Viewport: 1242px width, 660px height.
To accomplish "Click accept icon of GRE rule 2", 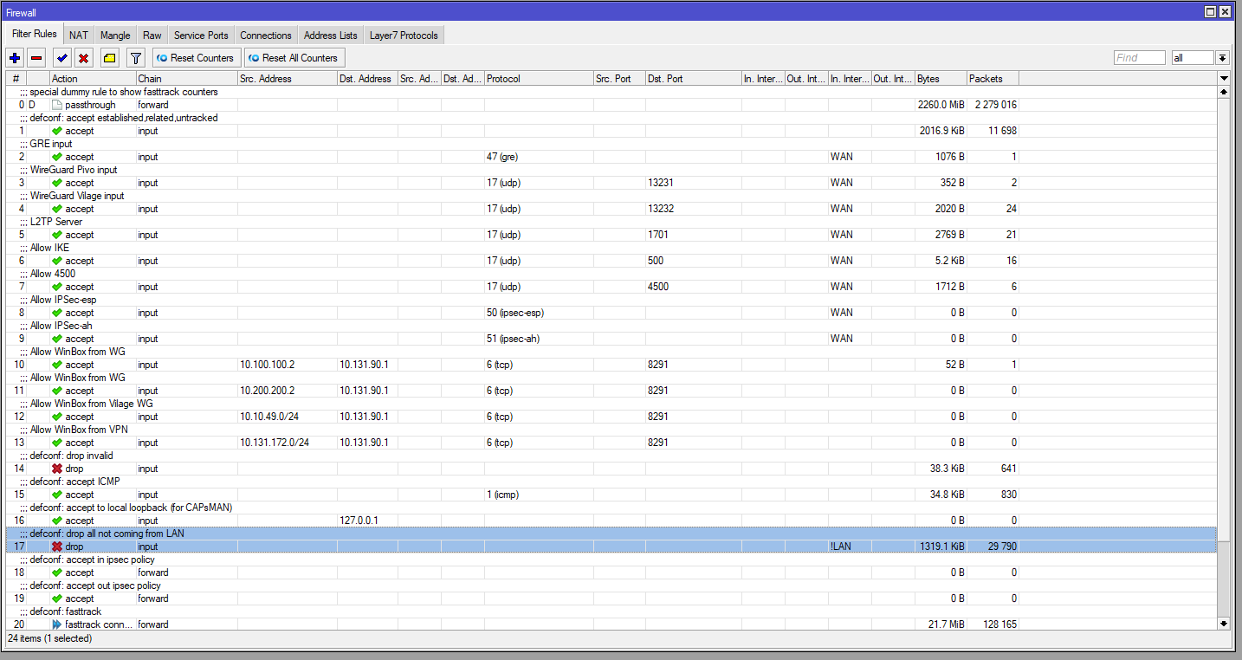I will click(57, 157).
